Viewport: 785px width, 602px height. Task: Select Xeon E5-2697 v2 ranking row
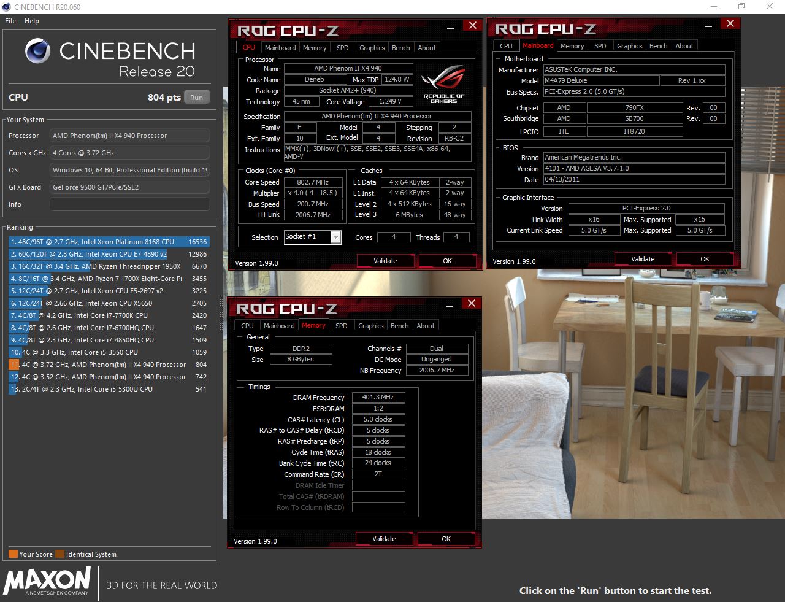[x=109, y=291]
